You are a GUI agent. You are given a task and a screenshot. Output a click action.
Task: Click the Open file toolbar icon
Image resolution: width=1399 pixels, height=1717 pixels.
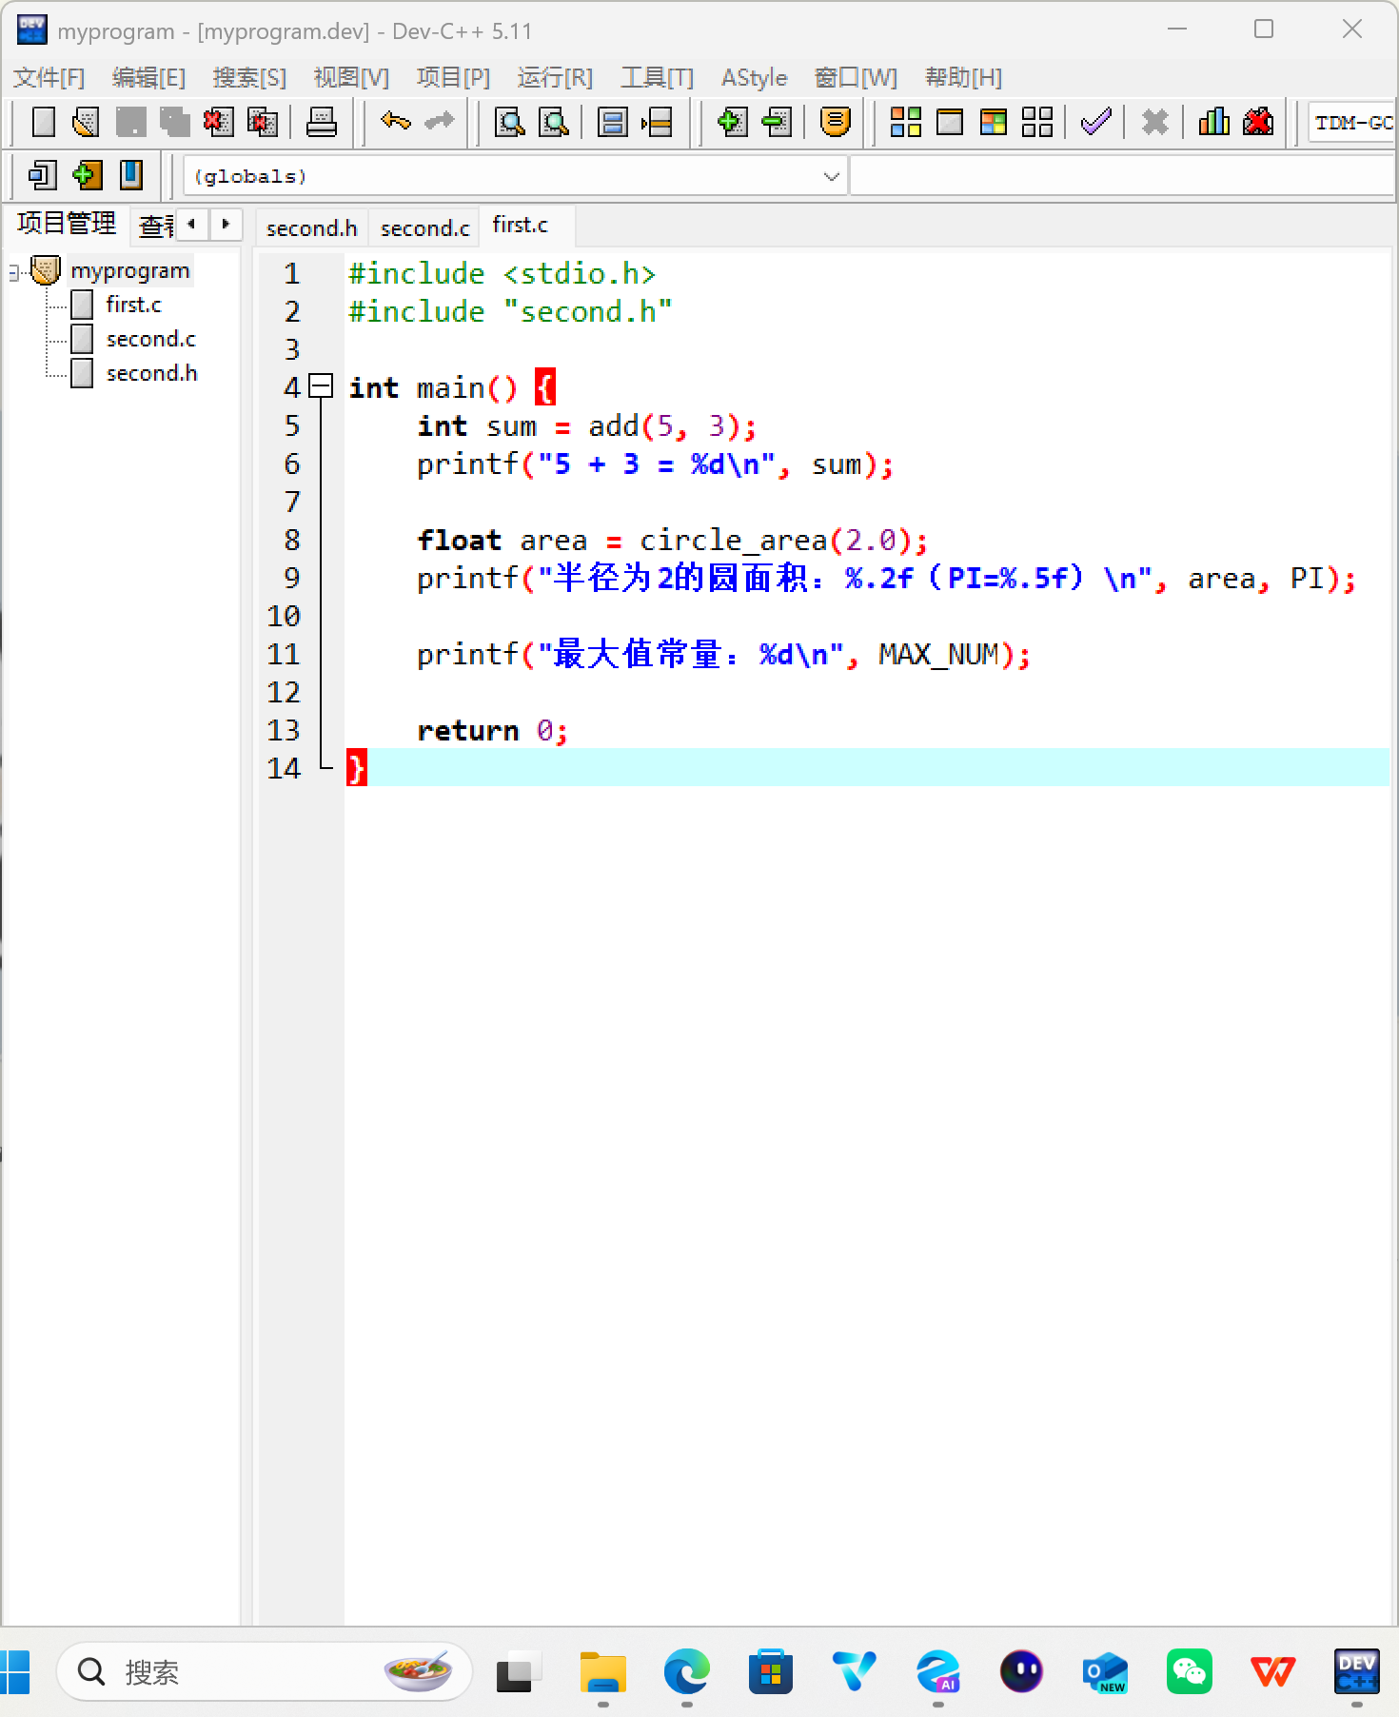[x=86, y=122]
